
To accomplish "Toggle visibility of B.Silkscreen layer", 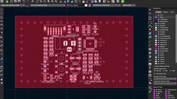I will coord(158,30).
